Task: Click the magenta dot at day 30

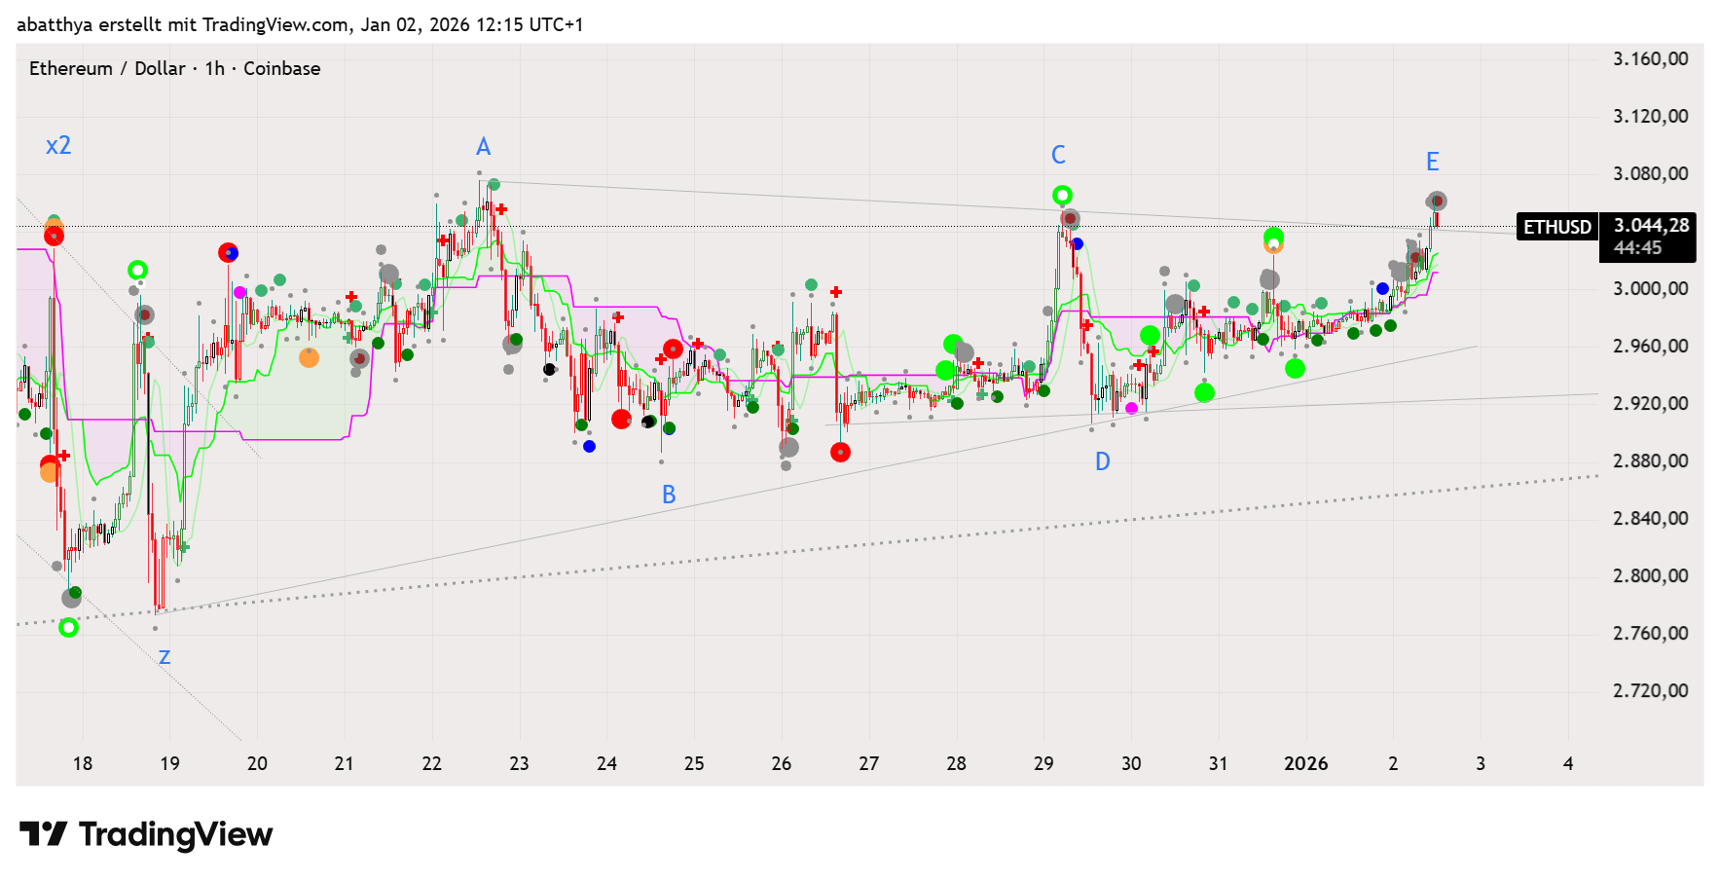Action: (1131, 408)
